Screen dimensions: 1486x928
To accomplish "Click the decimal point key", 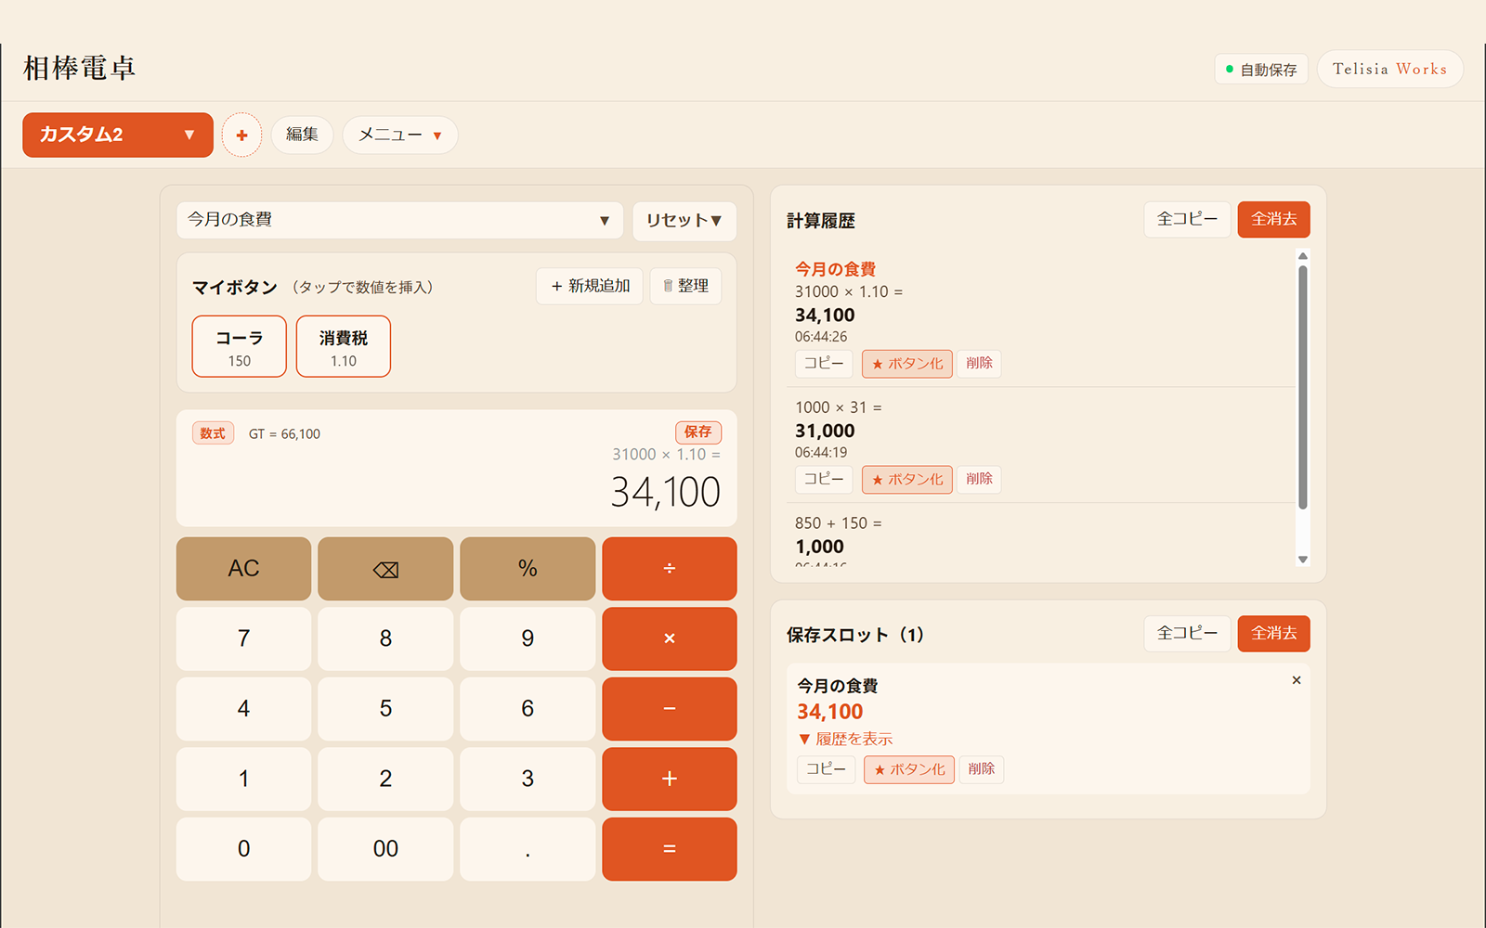I will click(x=528, y=849).
